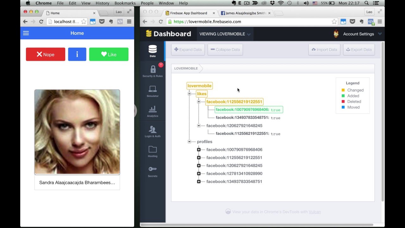Open the Chrome File menu

tap(60, 3)
